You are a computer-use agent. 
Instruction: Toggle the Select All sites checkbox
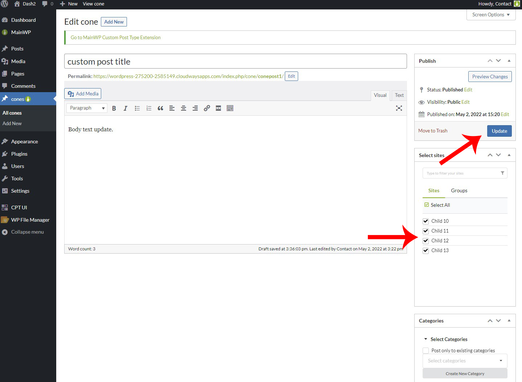click(427, 205)
